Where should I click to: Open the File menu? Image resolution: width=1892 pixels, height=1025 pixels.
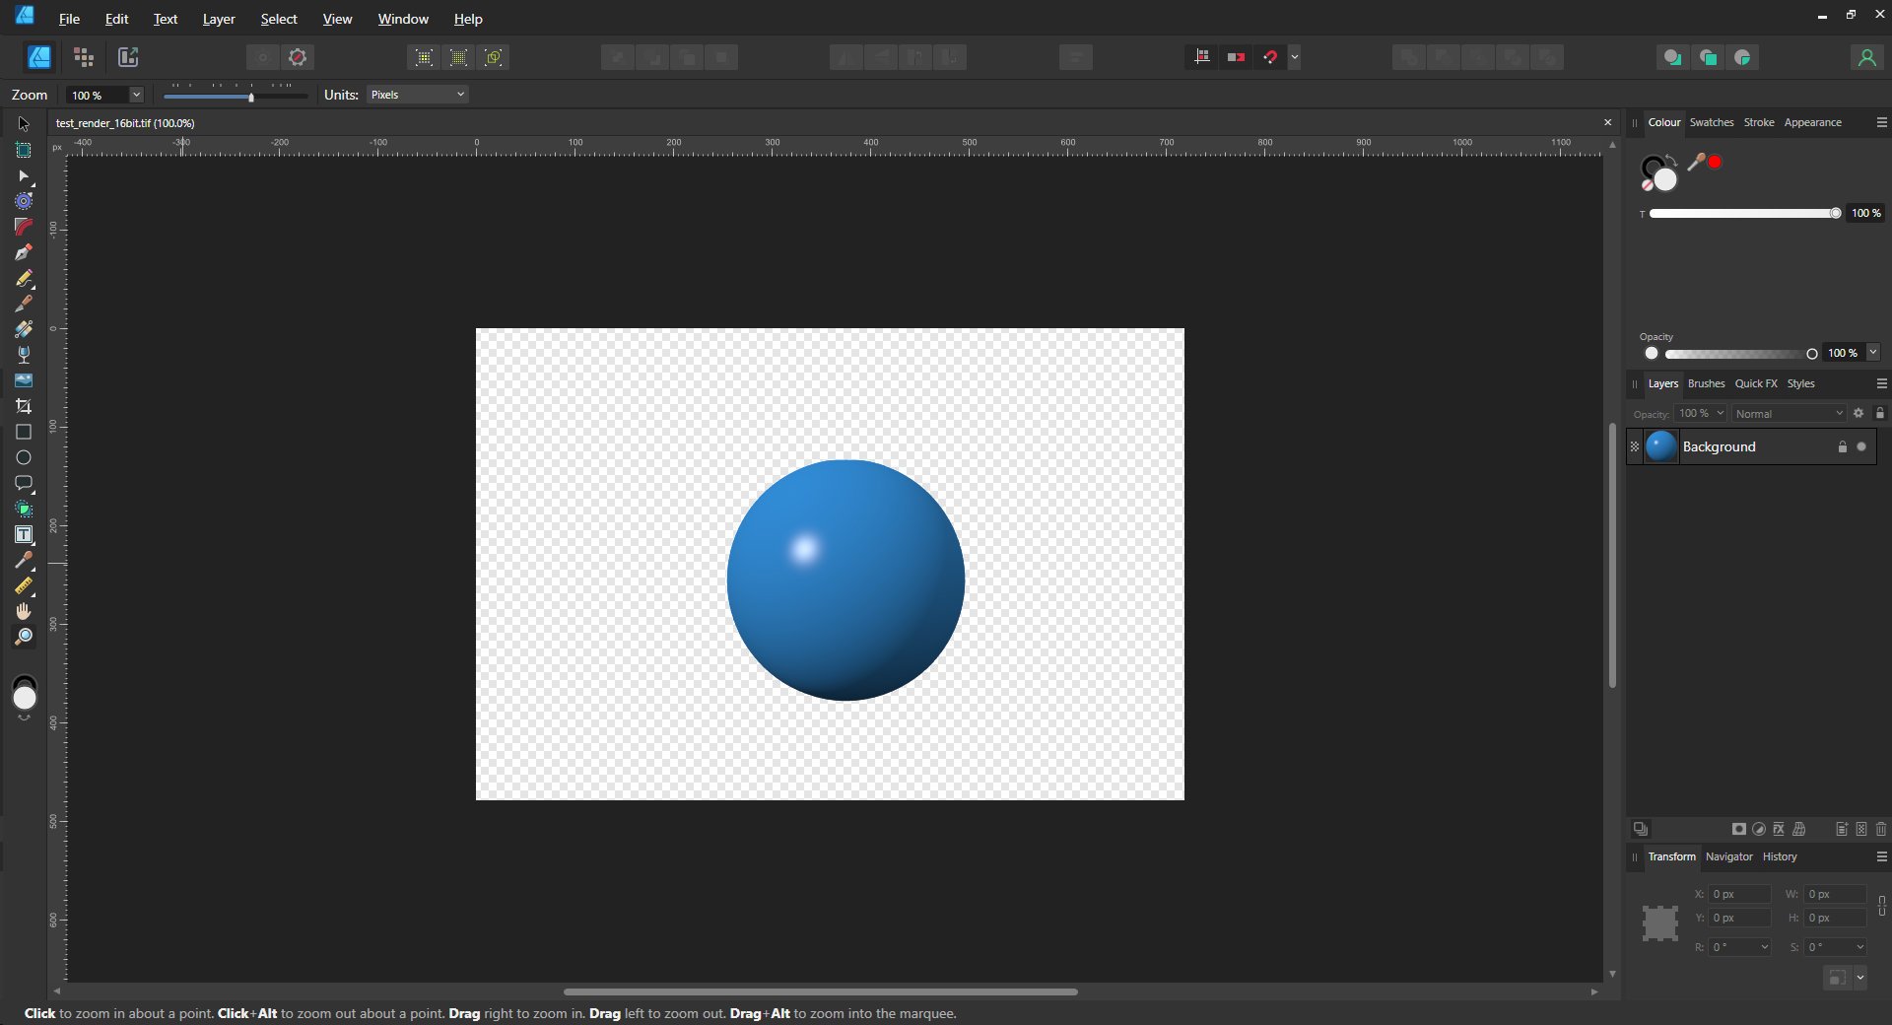69,19
